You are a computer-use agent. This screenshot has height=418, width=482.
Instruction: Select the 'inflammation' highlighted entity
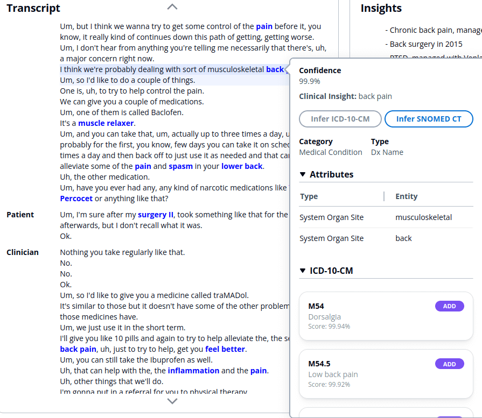193,371
